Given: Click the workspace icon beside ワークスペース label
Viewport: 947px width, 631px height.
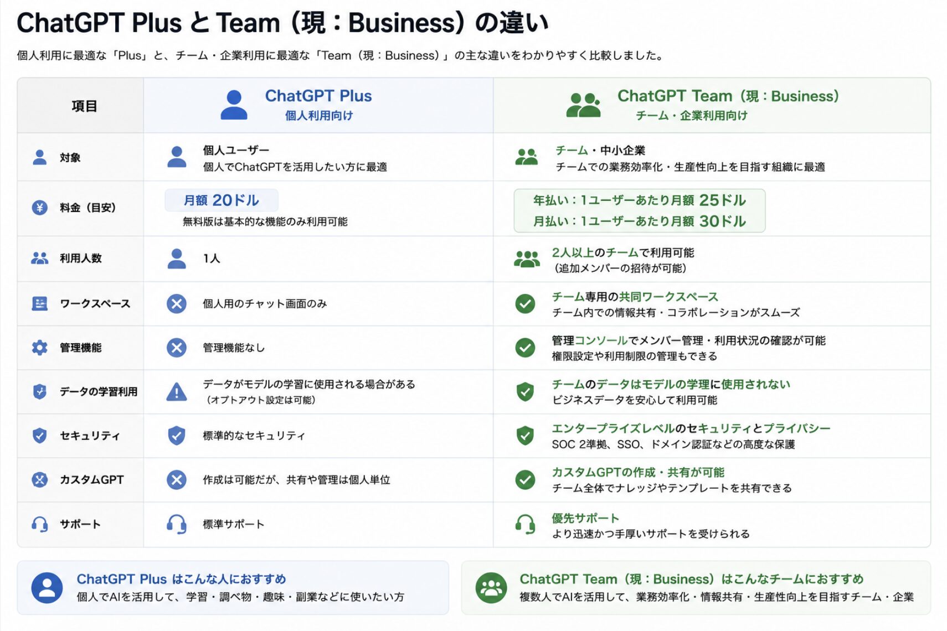Looking at the screenshot, I should click(39, 303).
